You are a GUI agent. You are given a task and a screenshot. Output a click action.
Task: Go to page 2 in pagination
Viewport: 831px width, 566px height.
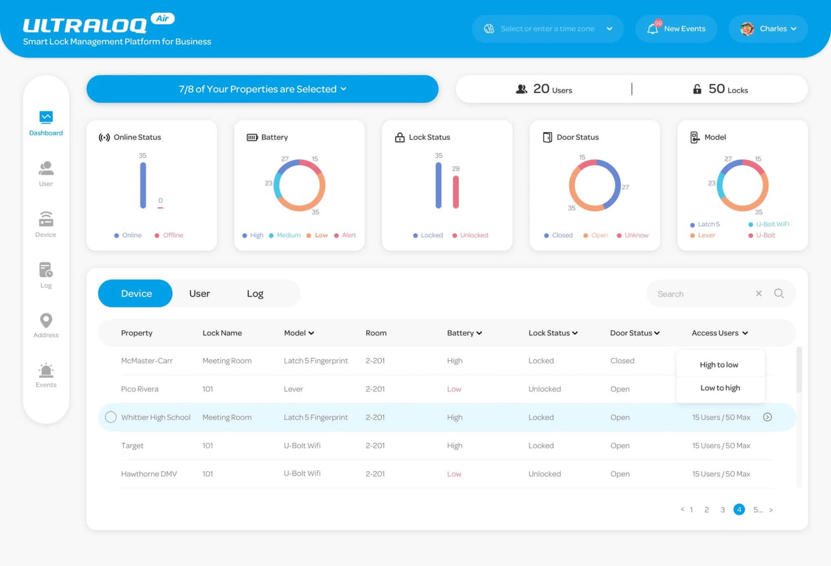click(706, 510)
